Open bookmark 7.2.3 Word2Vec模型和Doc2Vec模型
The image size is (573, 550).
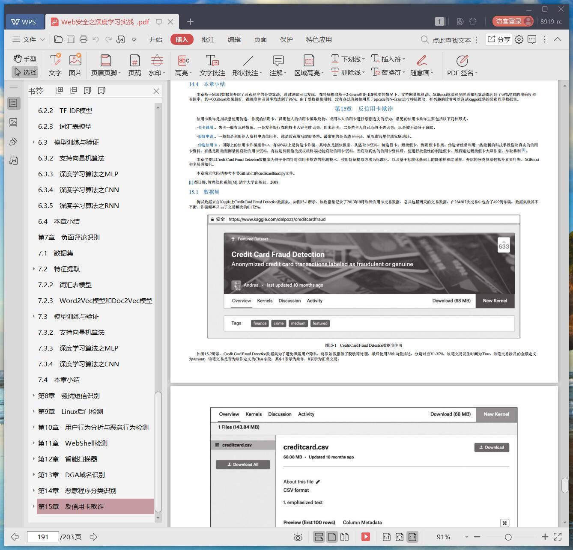click(95, 300)
